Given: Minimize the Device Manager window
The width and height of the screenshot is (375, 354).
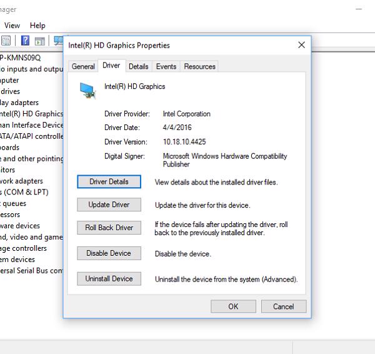Looking at the screenshot, I should pyautogui.click(x=359, y=9).
